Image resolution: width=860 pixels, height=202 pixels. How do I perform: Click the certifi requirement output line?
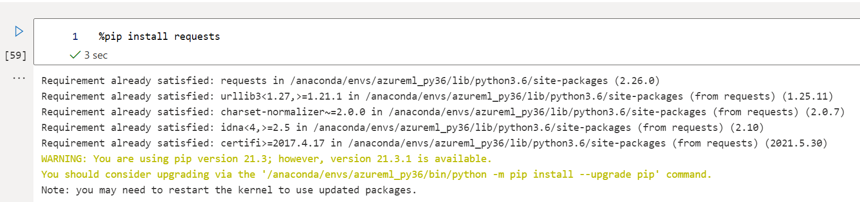[x=434, y=143]
